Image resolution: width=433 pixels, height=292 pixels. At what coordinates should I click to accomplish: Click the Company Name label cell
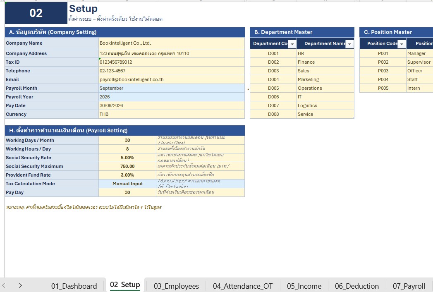(x=52, y=43)
